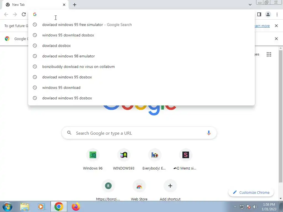Click the magnifier icon in search box
The height and width of the screenshot is (212, 283).
point(69,133)
